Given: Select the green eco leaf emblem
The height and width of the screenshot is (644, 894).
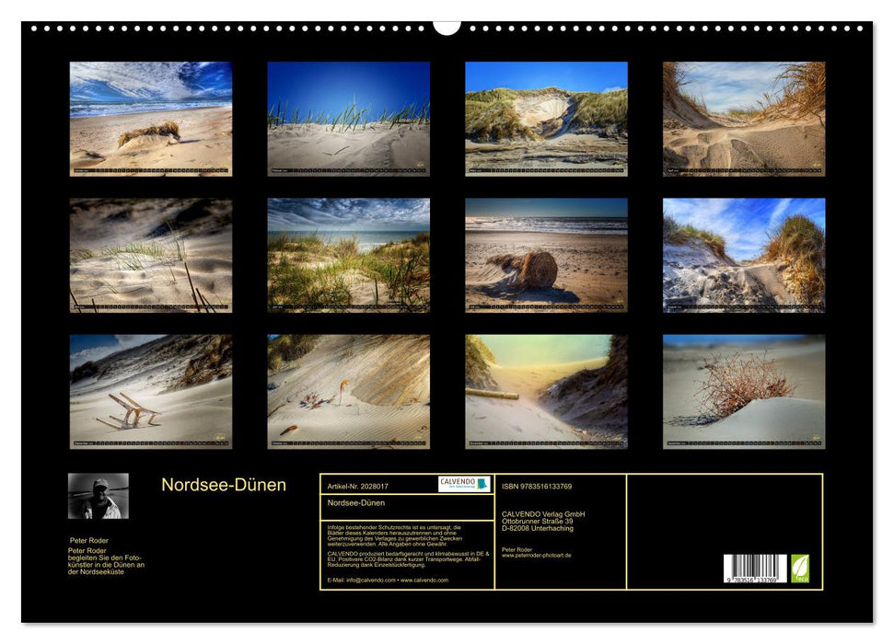Looking at the screenshot, I should (x=800, y=569).
